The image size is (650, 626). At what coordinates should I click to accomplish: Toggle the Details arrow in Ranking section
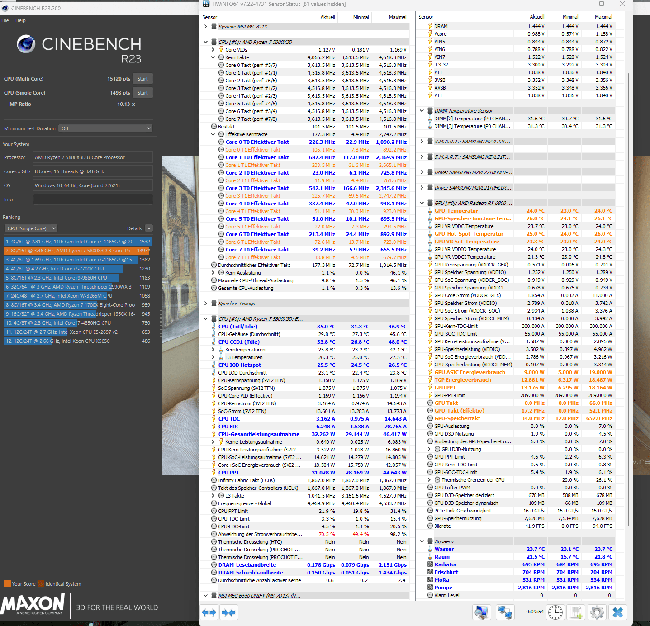click(x=149, y=228)
